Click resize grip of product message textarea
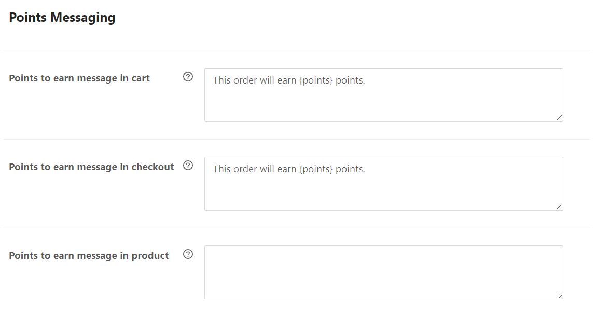This screenshot has width=595, height=314. tap(559, 295)
